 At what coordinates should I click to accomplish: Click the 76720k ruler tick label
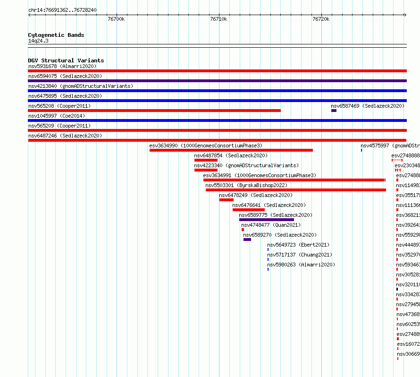[x=321, y=19]
